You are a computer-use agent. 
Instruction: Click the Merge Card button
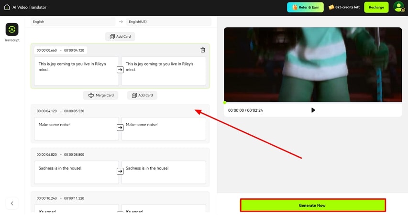click(x=101, y=95)
